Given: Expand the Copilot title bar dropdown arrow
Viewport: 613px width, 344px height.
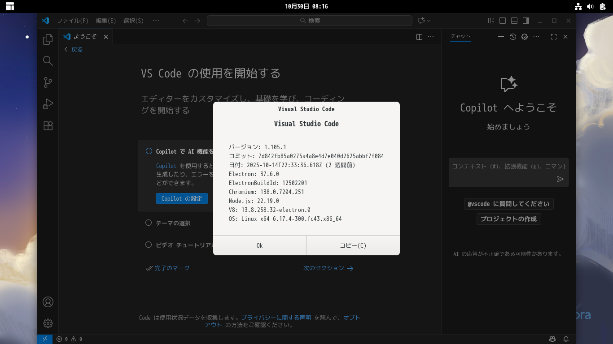Looking at the screenshot, I should point(429,21).
